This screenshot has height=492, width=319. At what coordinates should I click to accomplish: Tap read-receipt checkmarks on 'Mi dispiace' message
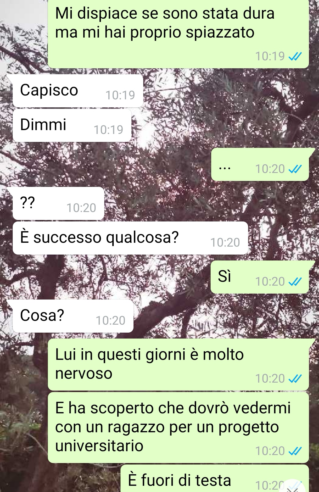295,56
